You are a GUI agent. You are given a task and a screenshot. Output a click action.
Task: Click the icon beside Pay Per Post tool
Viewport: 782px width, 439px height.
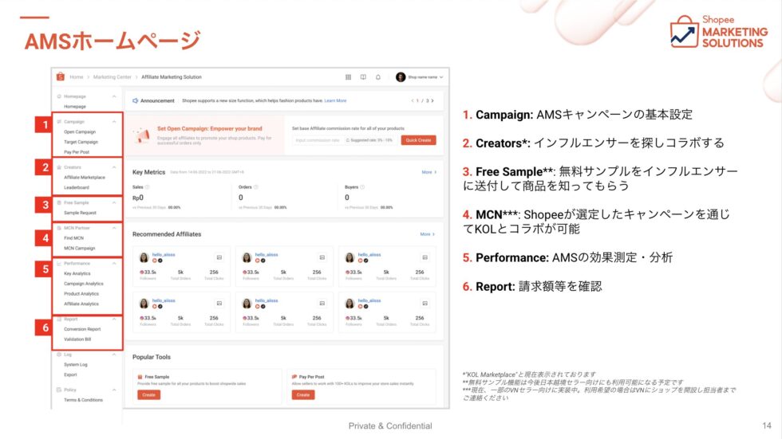(x=294, y=377)
